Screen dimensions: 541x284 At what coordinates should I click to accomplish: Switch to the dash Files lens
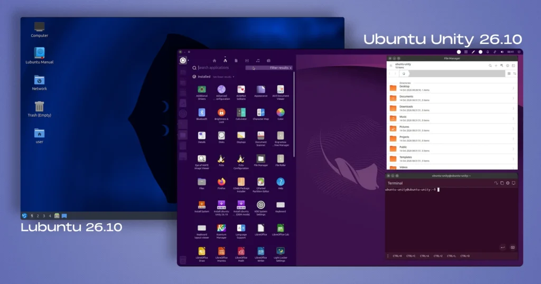coord(236,61)
